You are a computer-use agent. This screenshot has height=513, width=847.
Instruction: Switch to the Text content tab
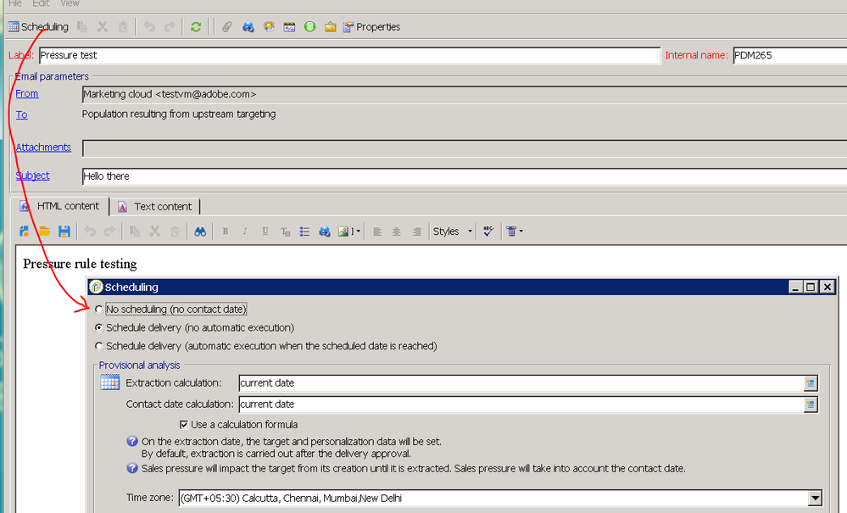coord(155,206)
